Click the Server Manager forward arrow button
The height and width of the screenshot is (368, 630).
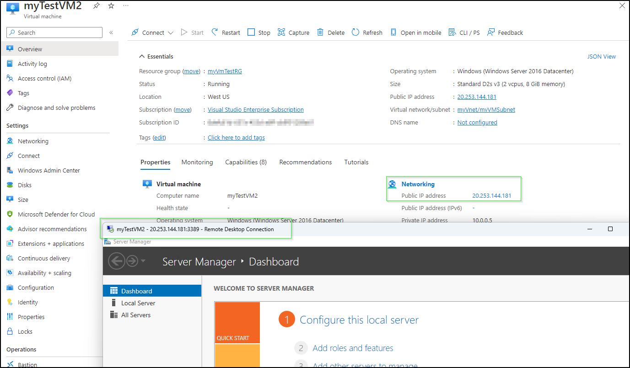(132, 261)
